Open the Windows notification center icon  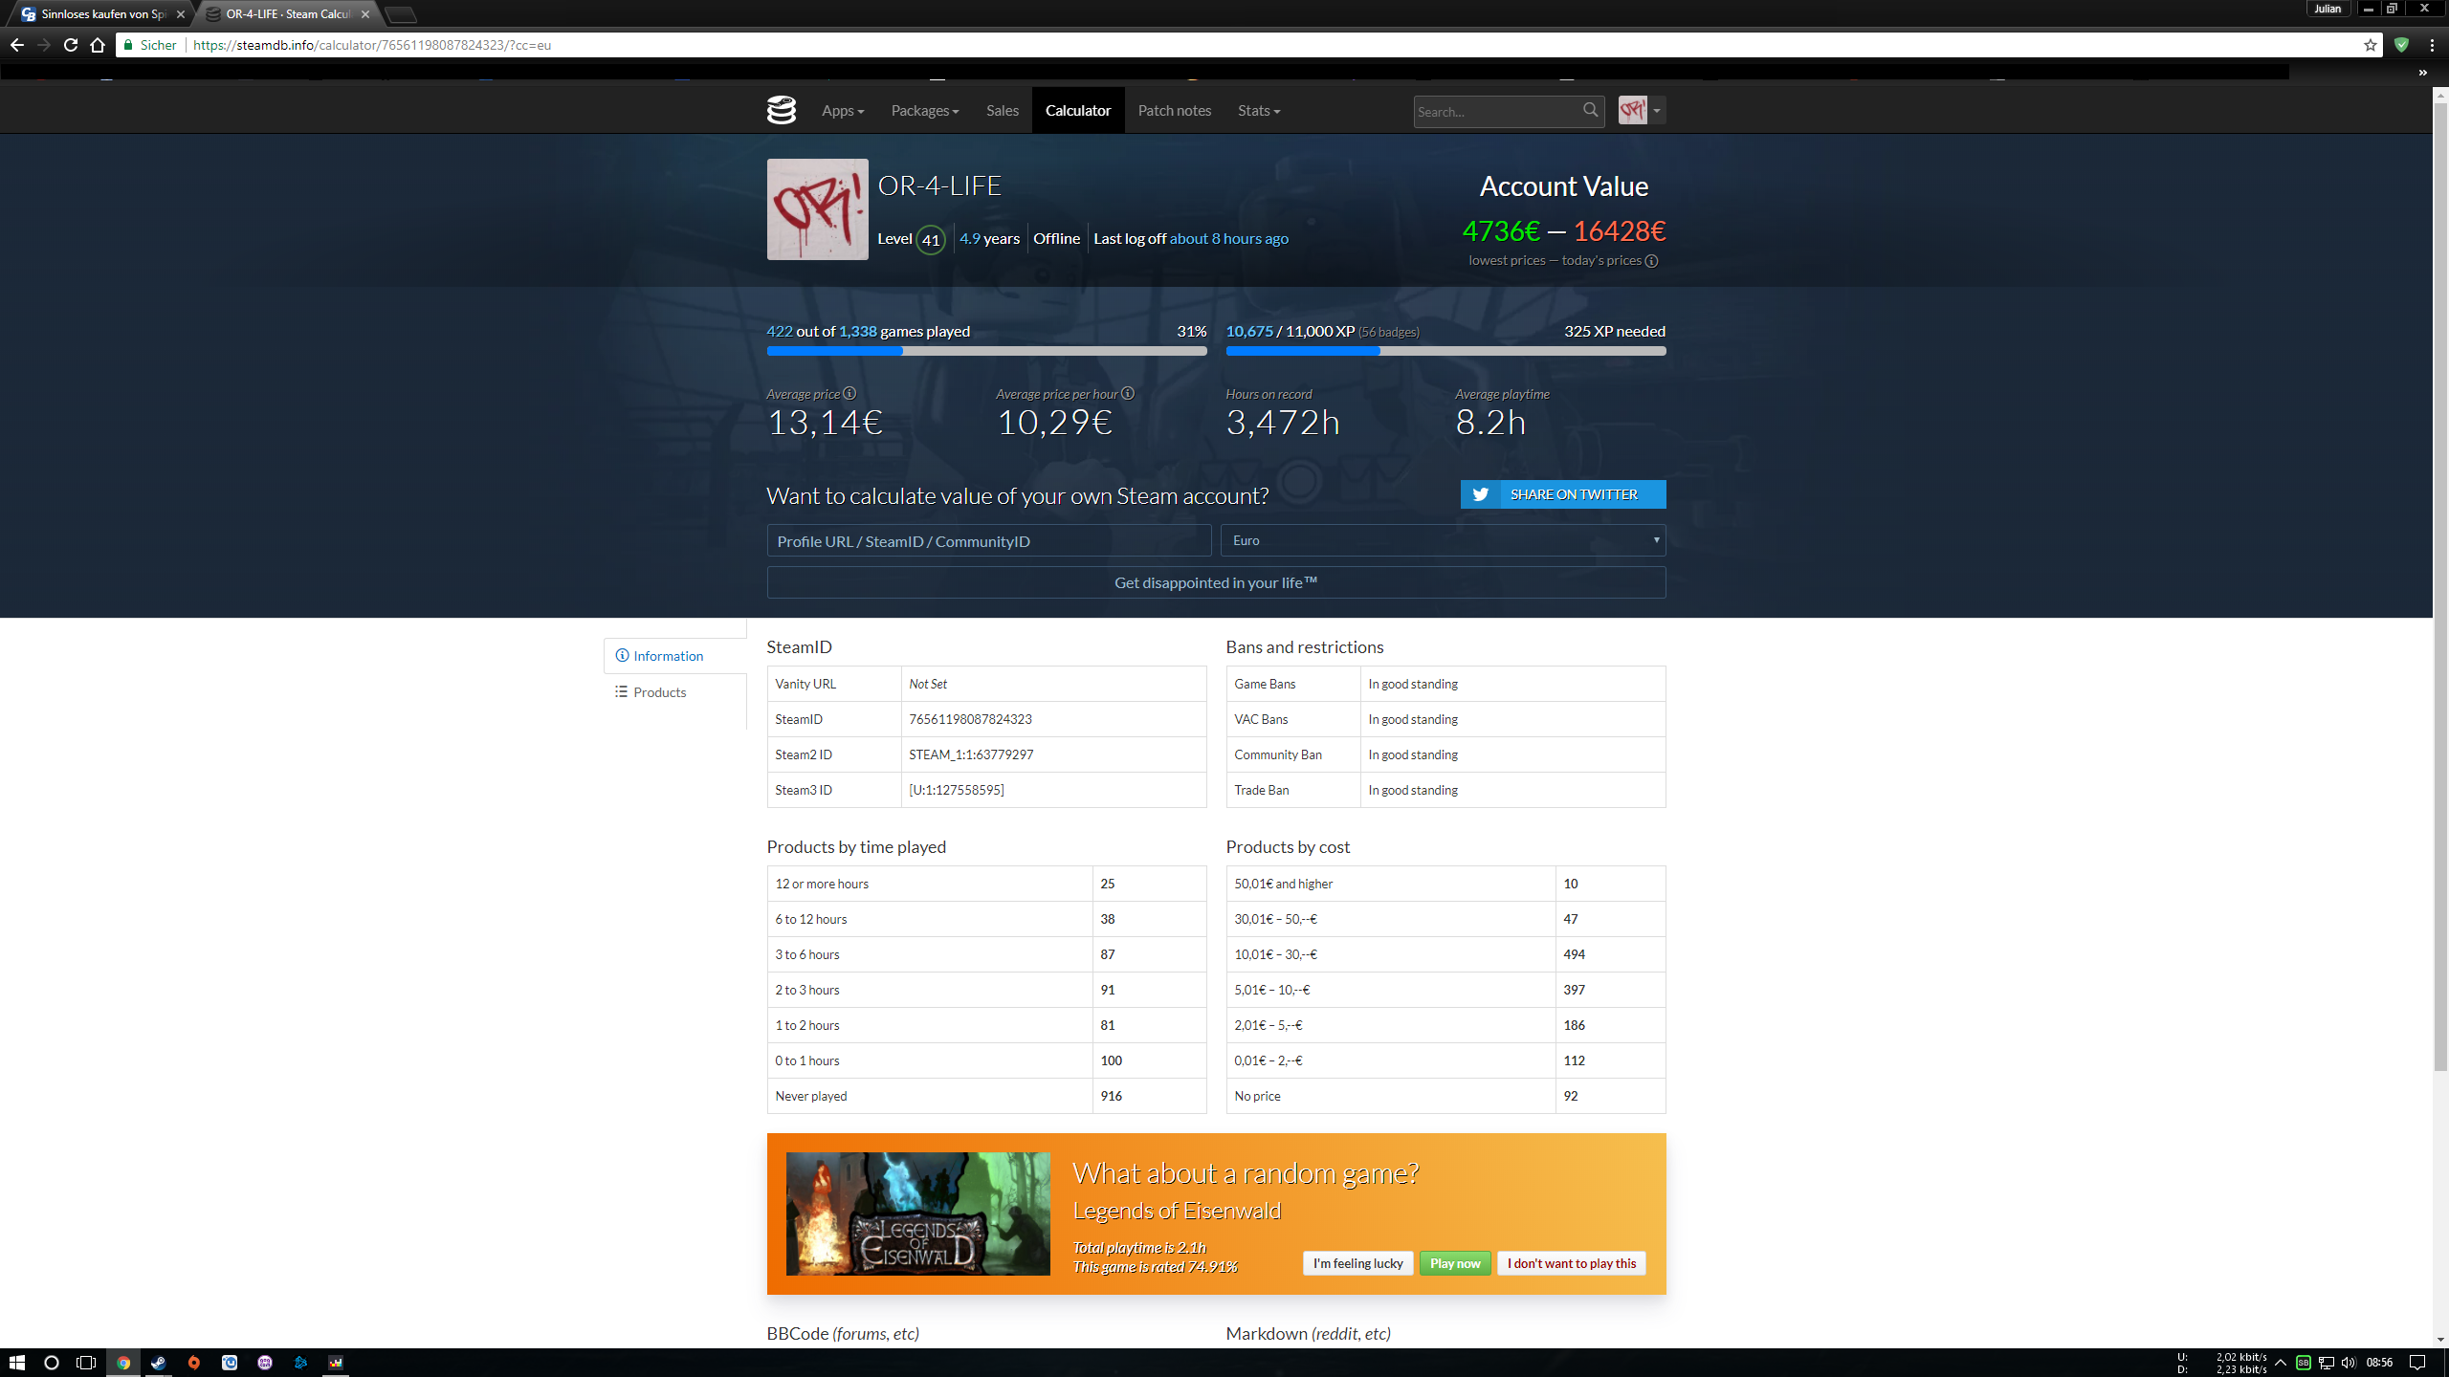[x=2417, y=1363]
